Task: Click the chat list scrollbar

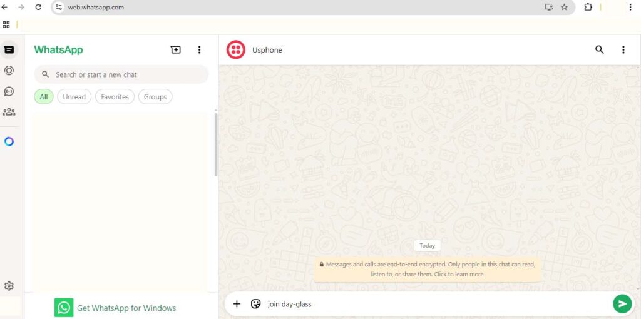Action: point(216,144)
